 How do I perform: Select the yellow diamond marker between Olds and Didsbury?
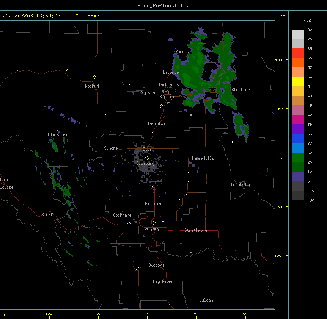(147, 158)
